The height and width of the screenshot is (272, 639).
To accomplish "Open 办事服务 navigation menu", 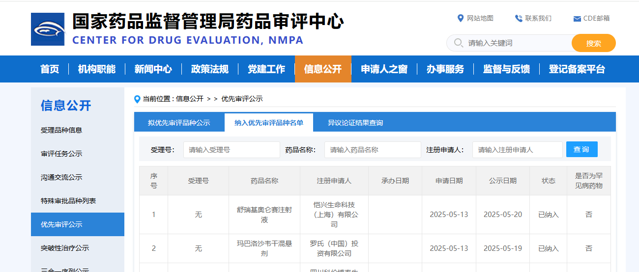I will point(445,69).
